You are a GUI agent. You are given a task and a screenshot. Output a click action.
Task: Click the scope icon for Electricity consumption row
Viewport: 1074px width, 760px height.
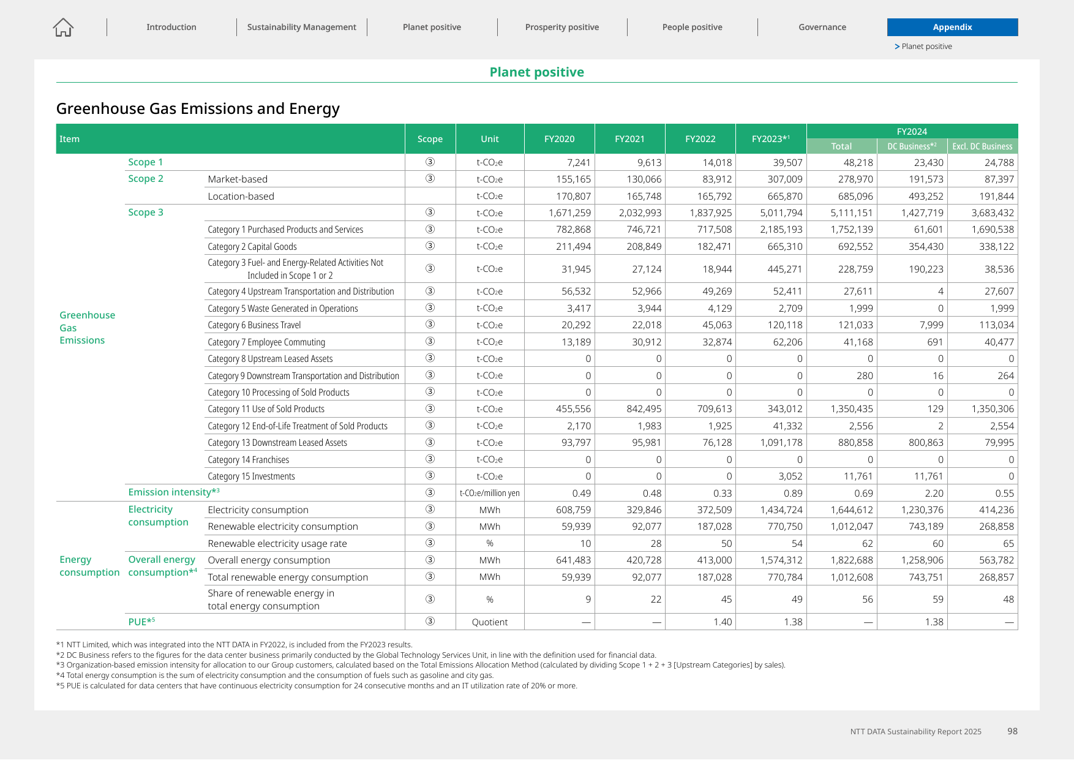coord(430,510)
